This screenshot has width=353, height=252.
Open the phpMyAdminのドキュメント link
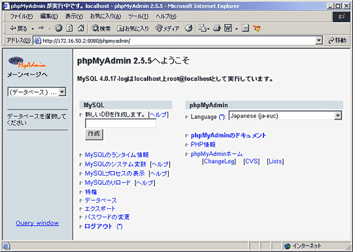(228, 135)
